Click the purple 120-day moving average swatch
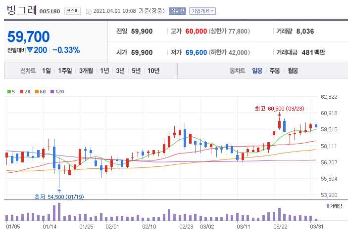Viewport: 348px width, 233px height. point(52,92)
